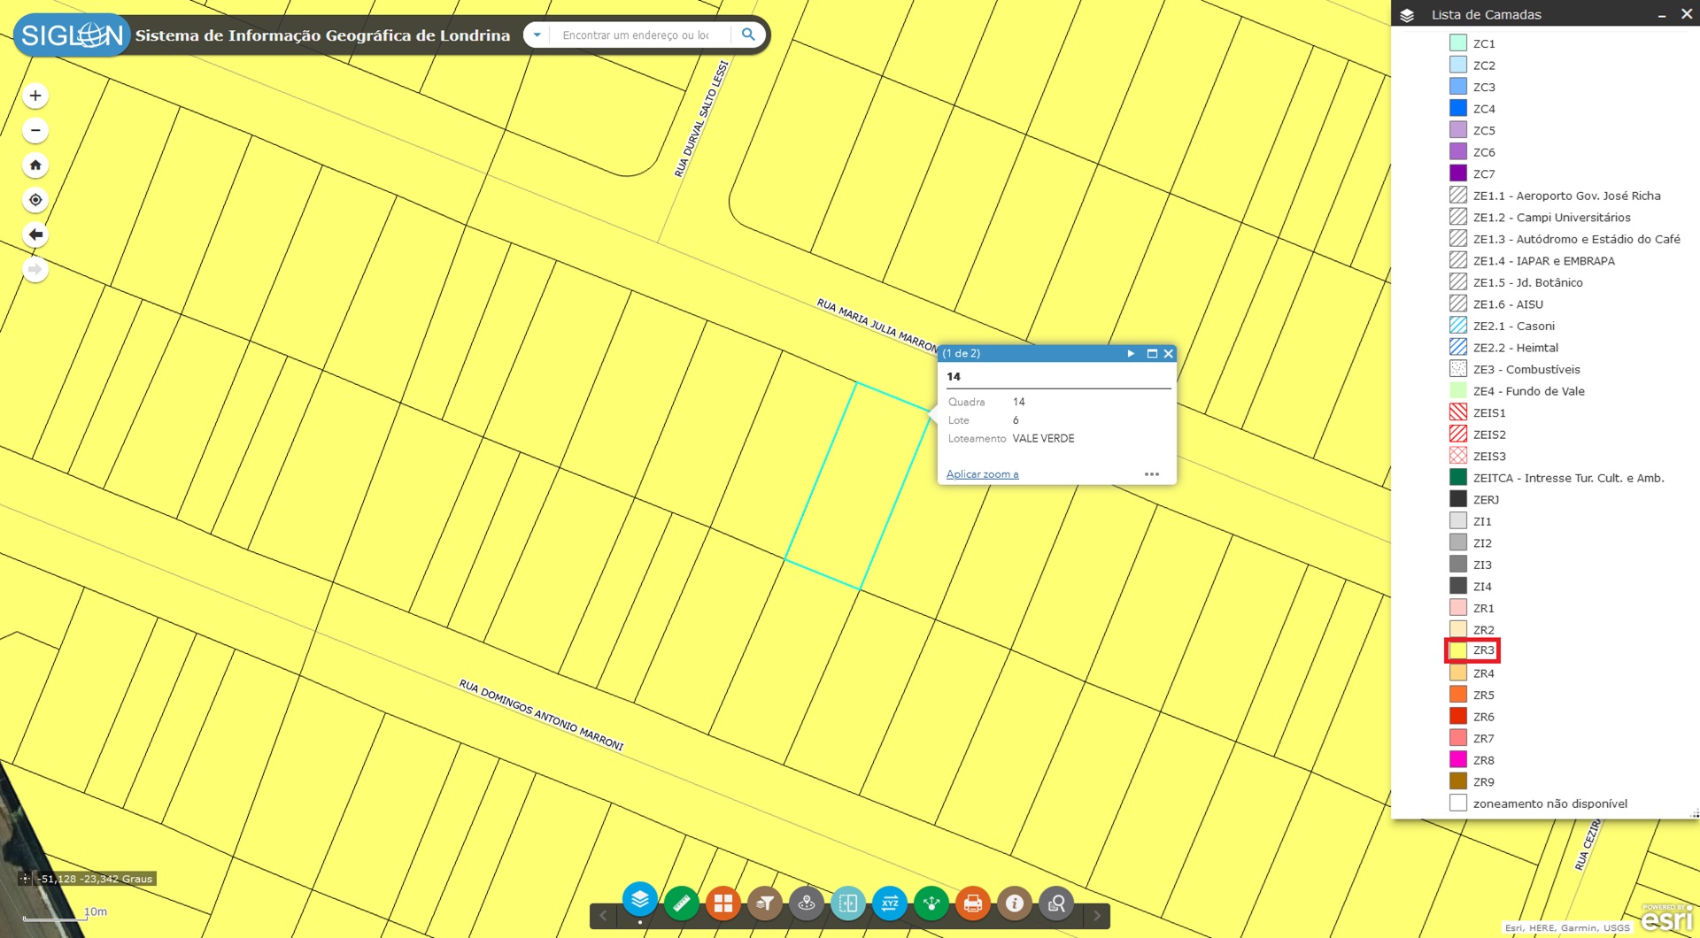Click the SIGLON logo
The width and height of the screenshot is (1700, 938).
[x=73, y=35]
